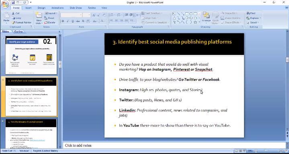Increase font size with Grow Font

point(94,15)
